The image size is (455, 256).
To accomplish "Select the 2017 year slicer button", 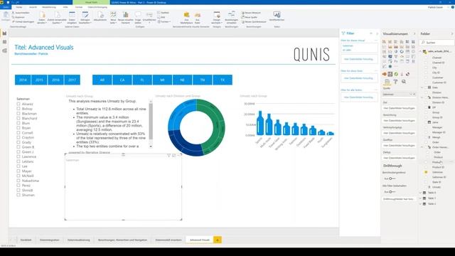I will coord(73,80).
